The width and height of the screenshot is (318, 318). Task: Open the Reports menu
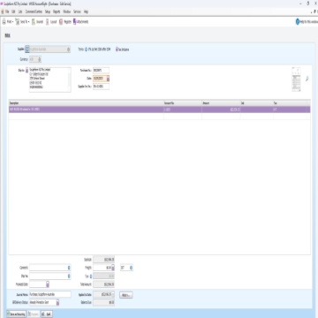(x=57, y=11)
